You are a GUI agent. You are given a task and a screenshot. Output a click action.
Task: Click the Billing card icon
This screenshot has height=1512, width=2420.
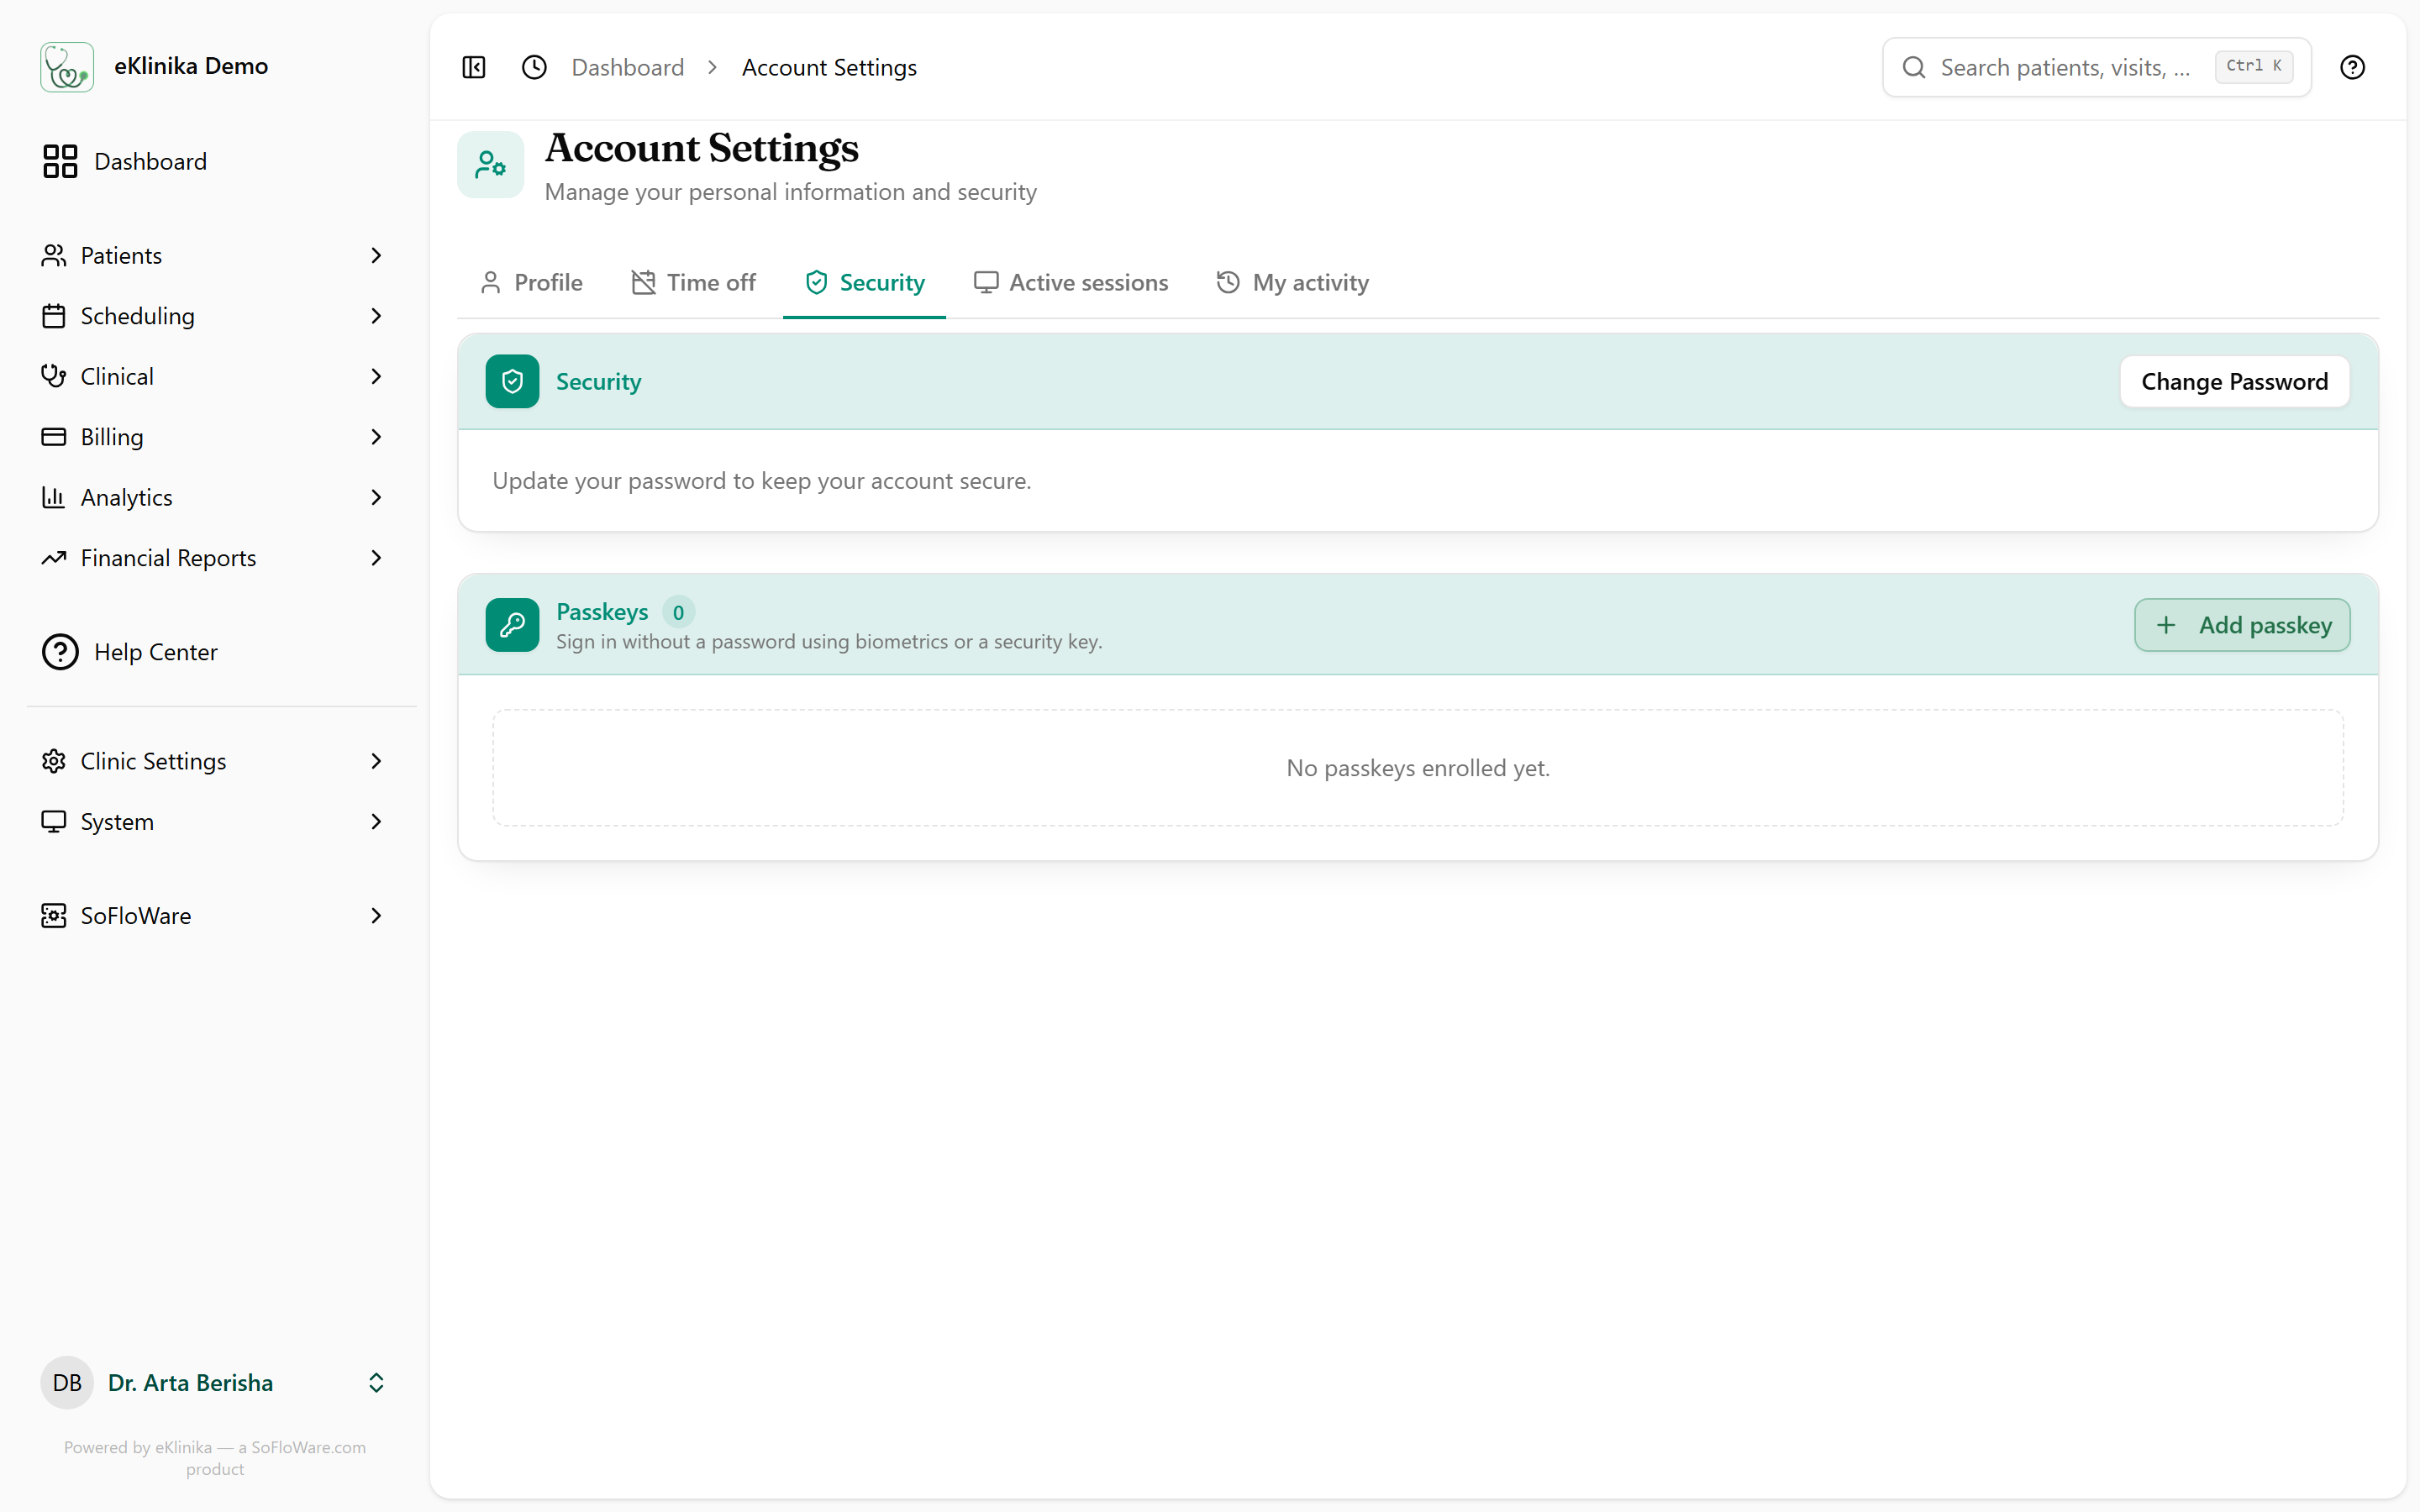[x=54, y=437]
